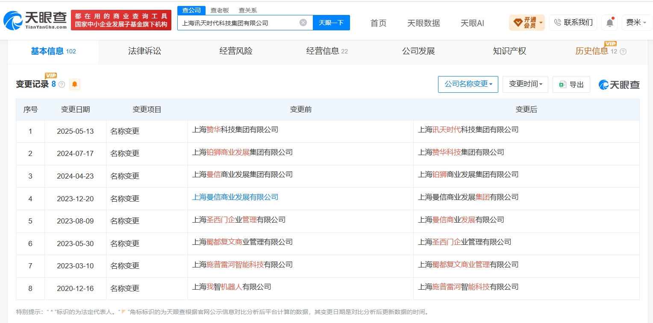Click the date 2023-05-30

tap(75, 244)
